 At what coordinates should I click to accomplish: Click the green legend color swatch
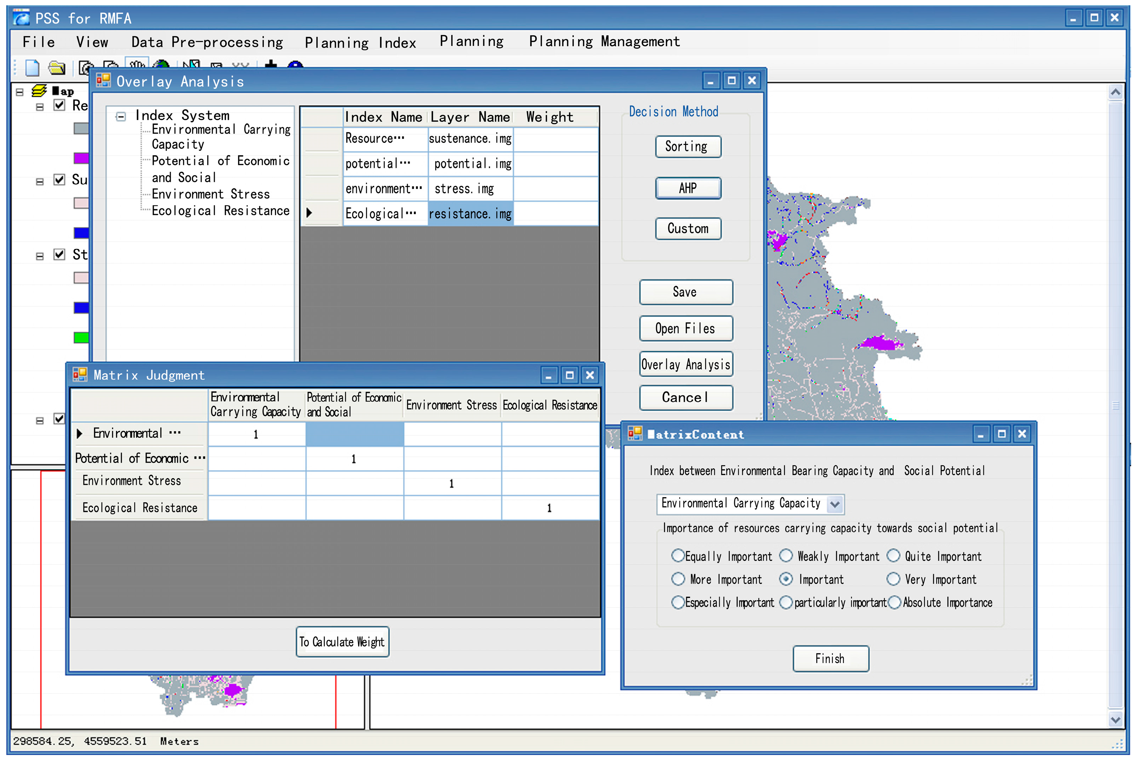click(x=81, y=337)
